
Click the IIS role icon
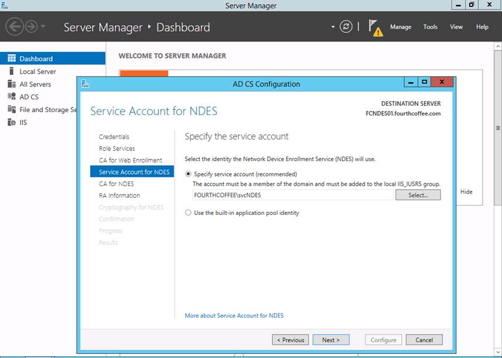(12, 123)
